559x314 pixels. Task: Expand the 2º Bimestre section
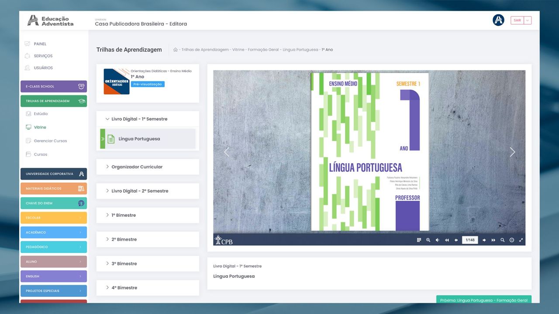coord(148,239)
